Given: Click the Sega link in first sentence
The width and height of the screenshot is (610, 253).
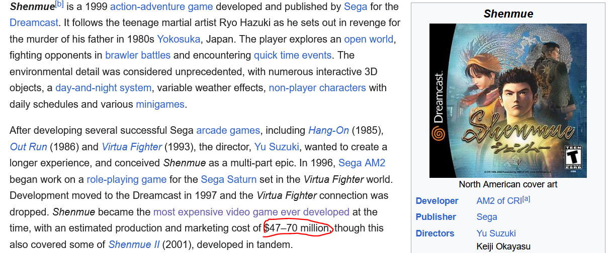Looking at the screenshot, I should tap(356, 7).
